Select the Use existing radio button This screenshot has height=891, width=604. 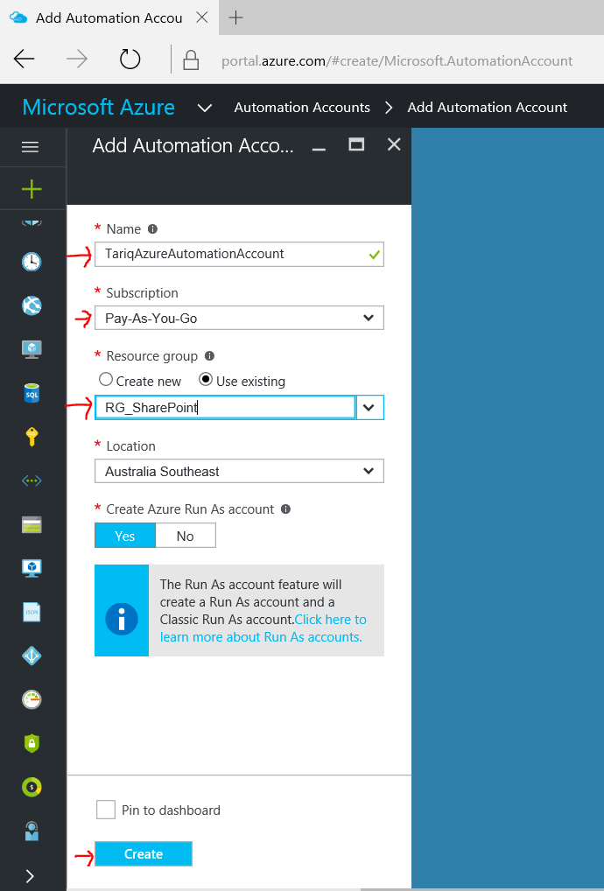pos(206,379)
